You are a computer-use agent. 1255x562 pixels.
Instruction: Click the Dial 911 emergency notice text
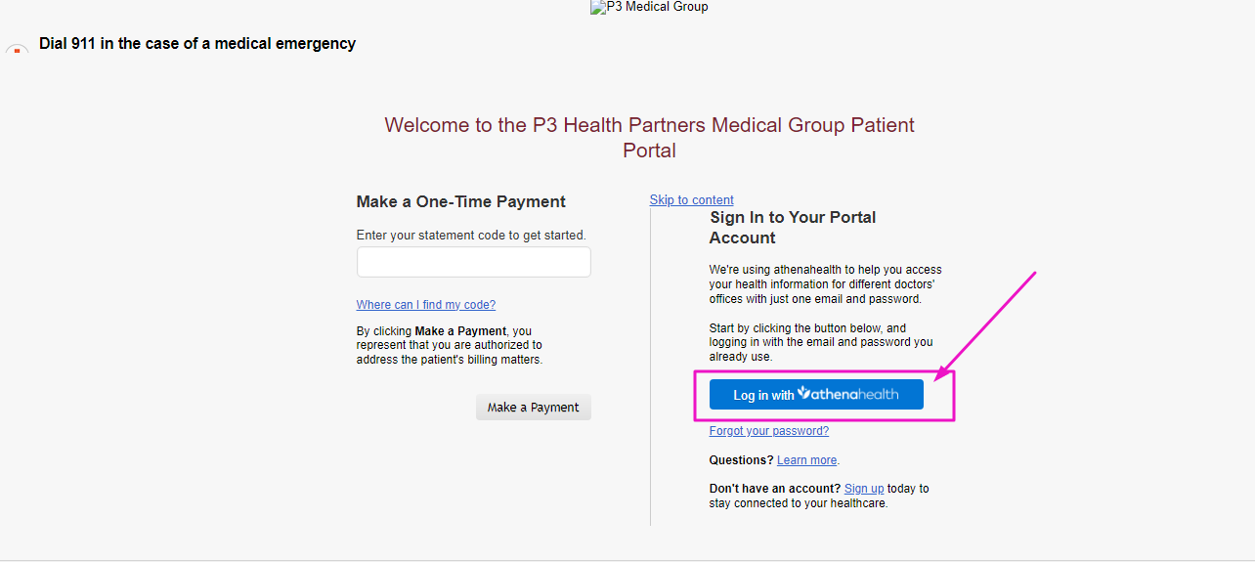tap(197, 44)
